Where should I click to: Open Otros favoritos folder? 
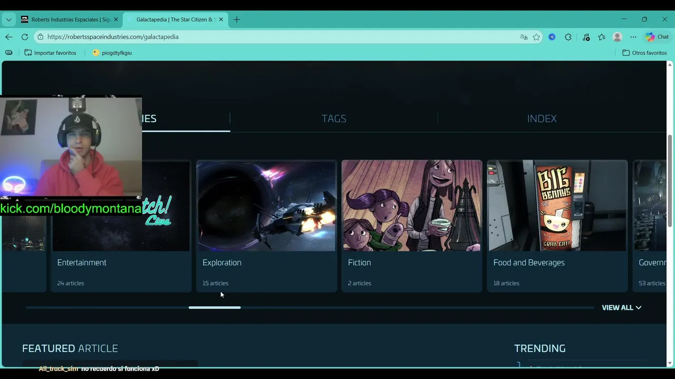644,53
